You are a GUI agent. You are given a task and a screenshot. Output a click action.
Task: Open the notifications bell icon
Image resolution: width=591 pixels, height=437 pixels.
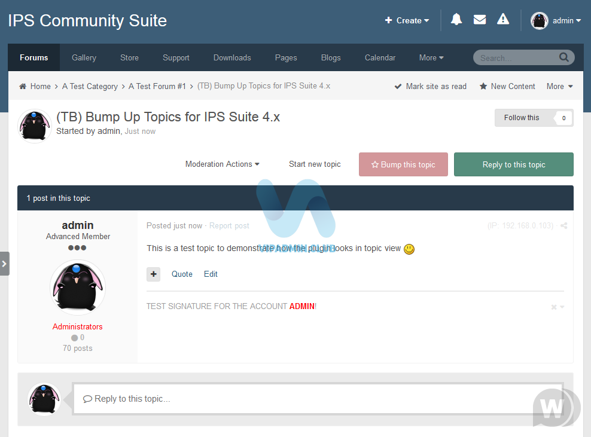456,19
